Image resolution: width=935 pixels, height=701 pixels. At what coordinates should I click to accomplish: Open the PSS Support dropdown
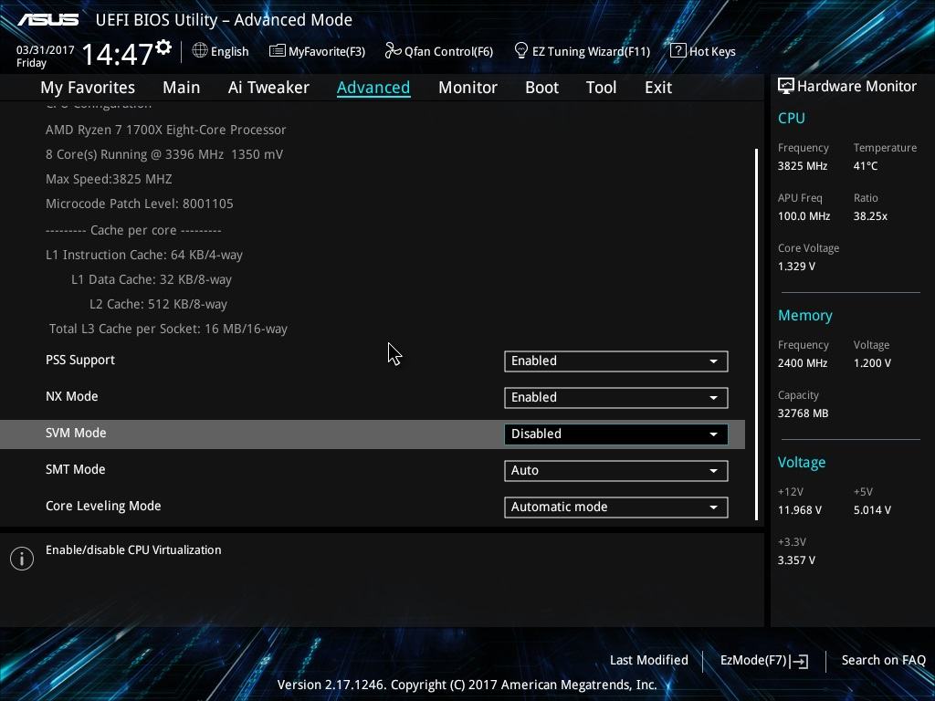tap(616, 361)
